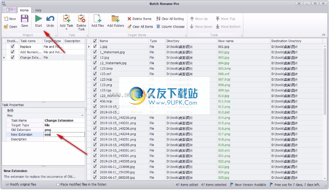Click the New Version Available flag

tap(248, 185)
